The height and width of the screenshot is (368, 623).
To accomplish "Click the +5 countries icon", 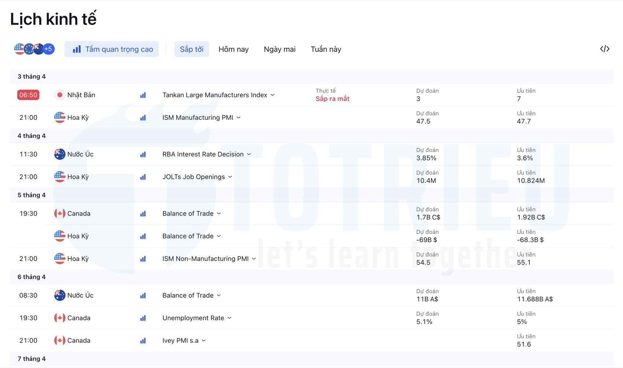I will coord(48,48).
